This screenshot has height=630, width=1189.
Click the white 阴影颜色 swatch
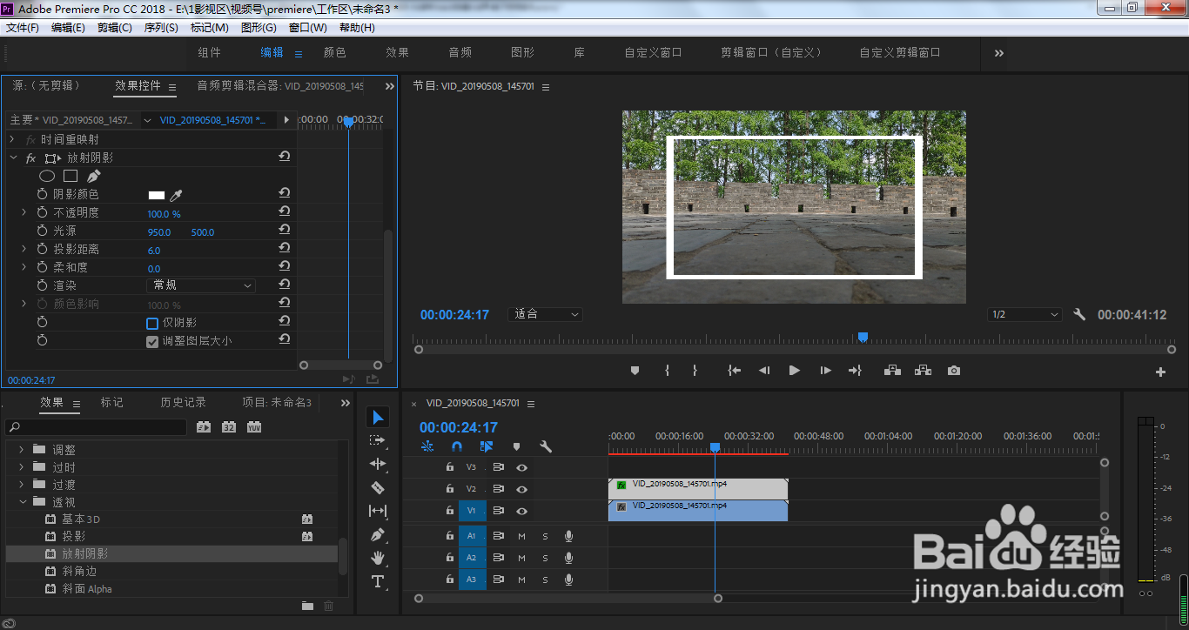coord(157,196)
